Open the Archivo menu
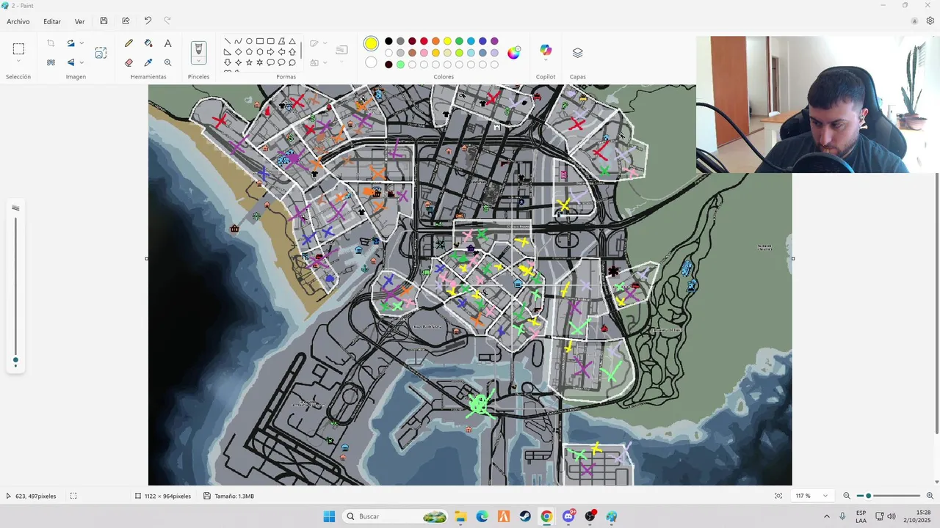Screen dimensions: 940x528 (18, 21)
